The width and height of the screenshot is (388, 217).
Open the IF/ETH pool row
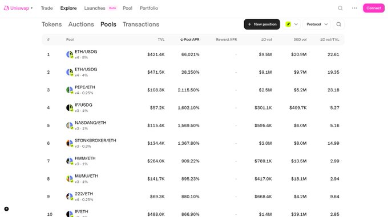pyautogui.click(x=193, y=213)
